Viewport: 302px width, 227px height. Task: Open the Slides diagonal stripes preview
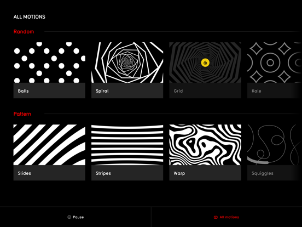(x=49, y=145)
